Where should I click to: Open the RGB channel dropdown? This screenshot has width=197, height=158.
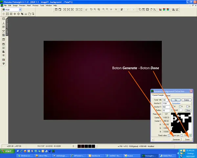coord(20,10)
